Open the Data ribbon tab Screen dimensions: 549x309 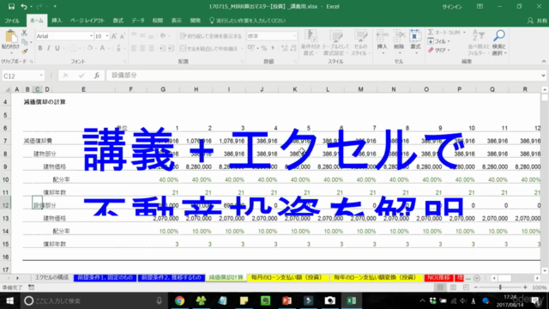click(x=138, y=21)
